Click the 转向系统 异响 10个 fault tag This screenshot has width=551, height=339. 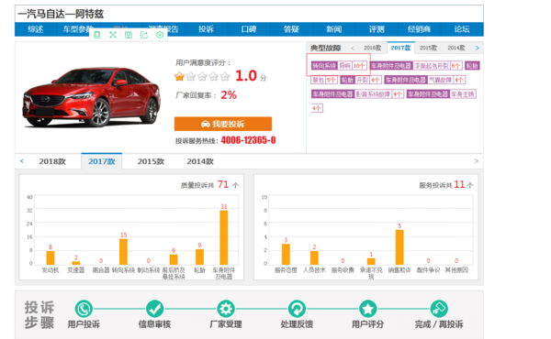click(x=339, y=66)
